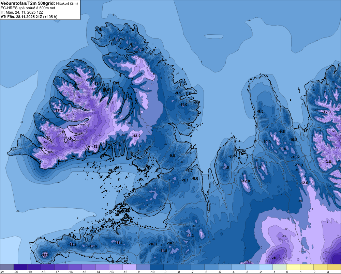Click the -8.9 temperature label on map
The height and width of the screenshot is (274, 341).
(x=197, y=102)
